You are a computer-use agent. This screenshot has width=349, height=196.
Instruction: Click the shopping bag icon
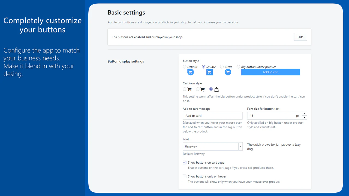pyautogui.click(x=216, y=89)
